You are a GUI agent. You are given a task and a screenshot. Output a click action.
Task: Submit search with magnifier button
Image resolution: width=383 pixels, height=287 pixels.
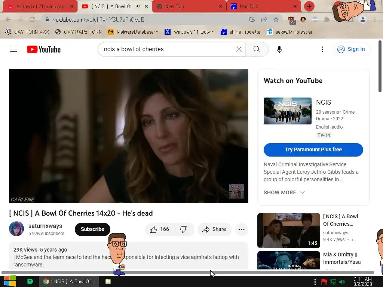[x=257, y=49]
